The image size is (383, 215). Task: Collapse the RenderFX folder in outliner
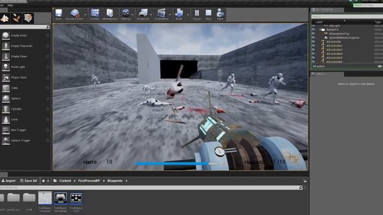pyautogui.click(x=320, y=30)
